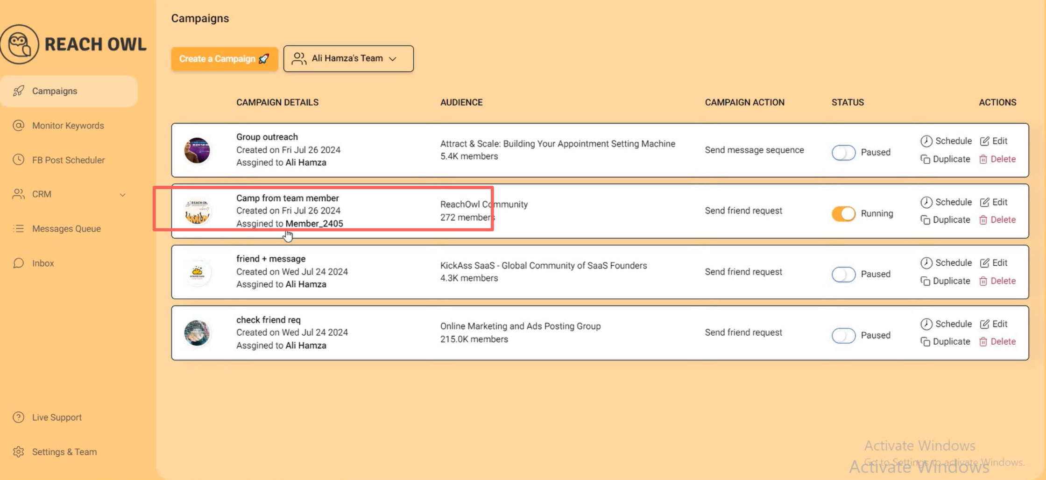Click the team people icon in team selector
Image resolution: width=1046 pixels, height=480 pixels.
(299, 58)
